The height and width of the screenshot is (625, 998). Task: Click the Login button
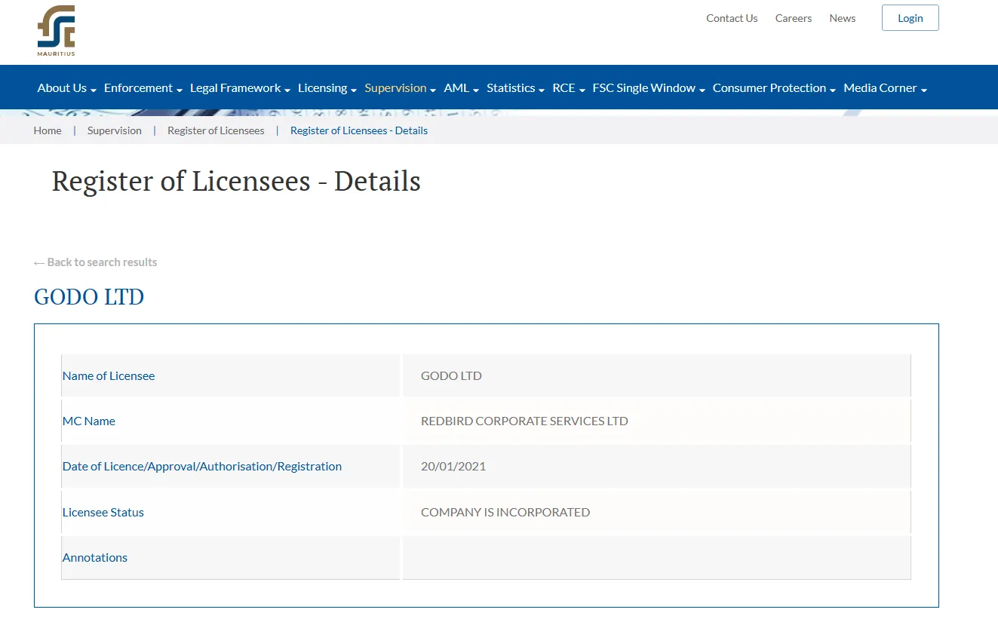pos(910,18)
